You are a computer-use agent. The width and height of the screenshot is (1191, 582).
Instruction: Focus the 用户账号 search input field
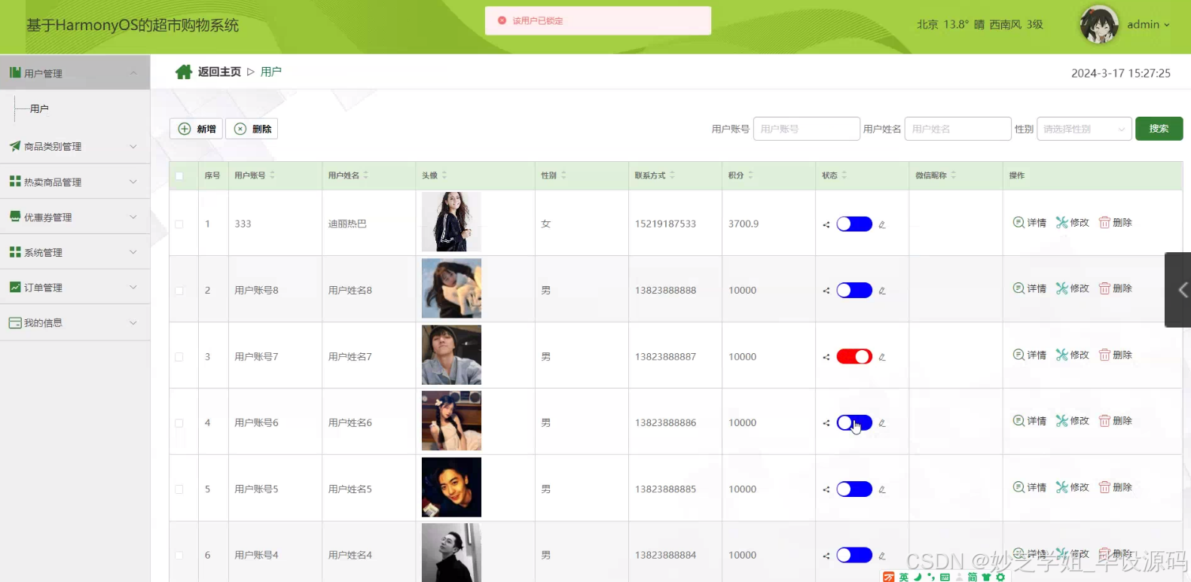click(806, 129)
